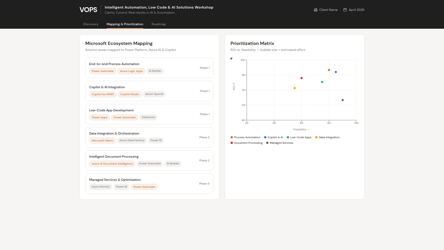
Task: Click Phase 1 label on End-to-end Process Automation
Action: click(x=205, y=68)
